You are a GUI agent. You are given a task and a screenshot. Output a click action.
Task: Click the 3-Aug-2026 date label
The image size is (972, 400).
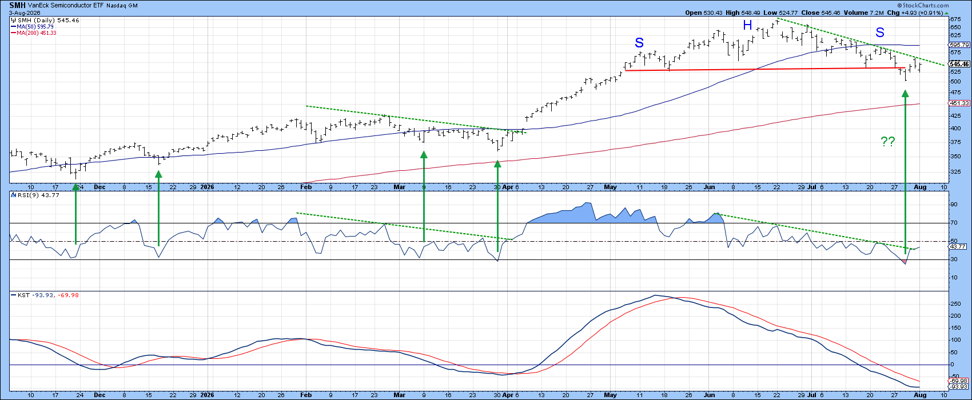point(25,12)
